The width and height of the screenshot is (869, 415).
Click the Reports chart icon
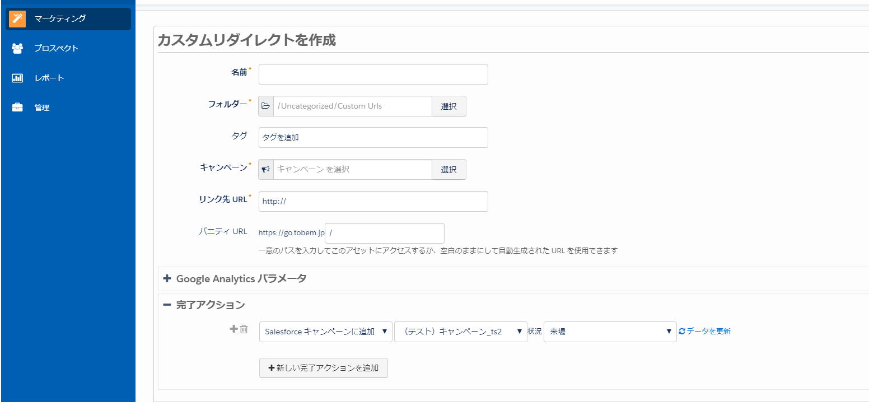pyautogui.click(x=17, y=78)
